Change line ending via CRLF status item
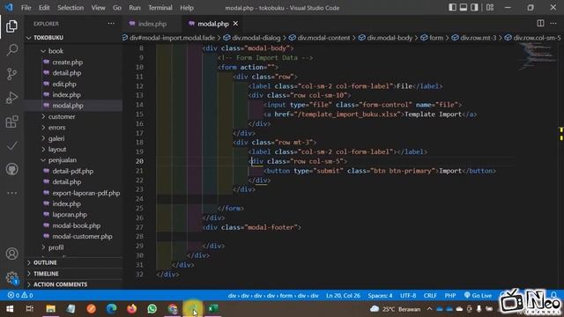The width and height of the screenshot is (564, 317). tap(430, 296)
